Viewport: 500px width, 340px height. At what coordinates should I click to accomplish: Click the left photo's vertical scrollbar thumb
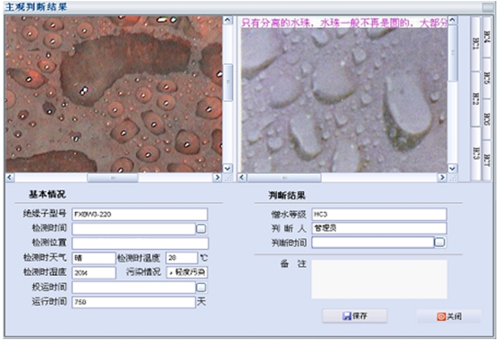tap(227, 82)
